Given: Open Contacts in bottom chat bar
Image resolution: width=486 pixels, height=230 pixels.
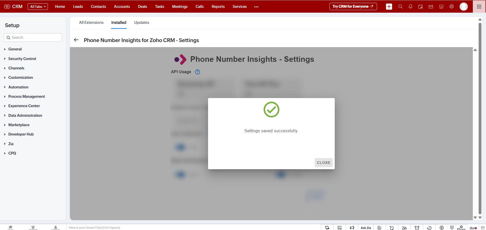Looking at the screenshot, I should (55, 227).
